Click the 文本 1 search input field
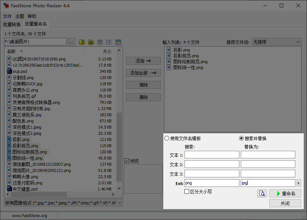 (x=212, y=155)
